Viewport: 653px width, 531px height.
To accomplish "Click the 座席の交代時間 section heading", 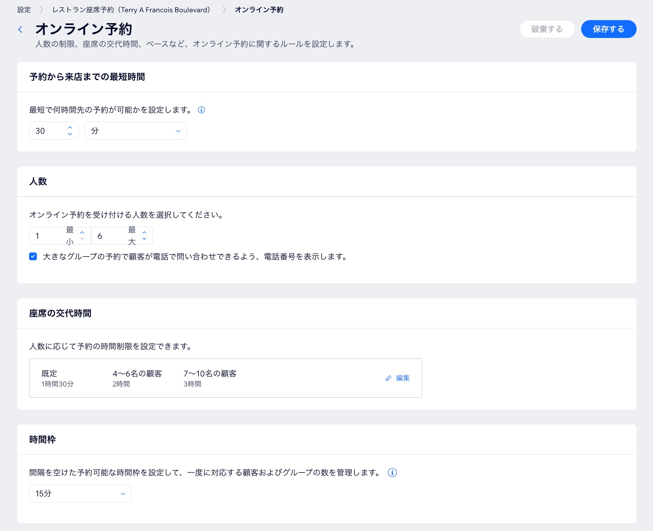I will (x=60, y=313).
